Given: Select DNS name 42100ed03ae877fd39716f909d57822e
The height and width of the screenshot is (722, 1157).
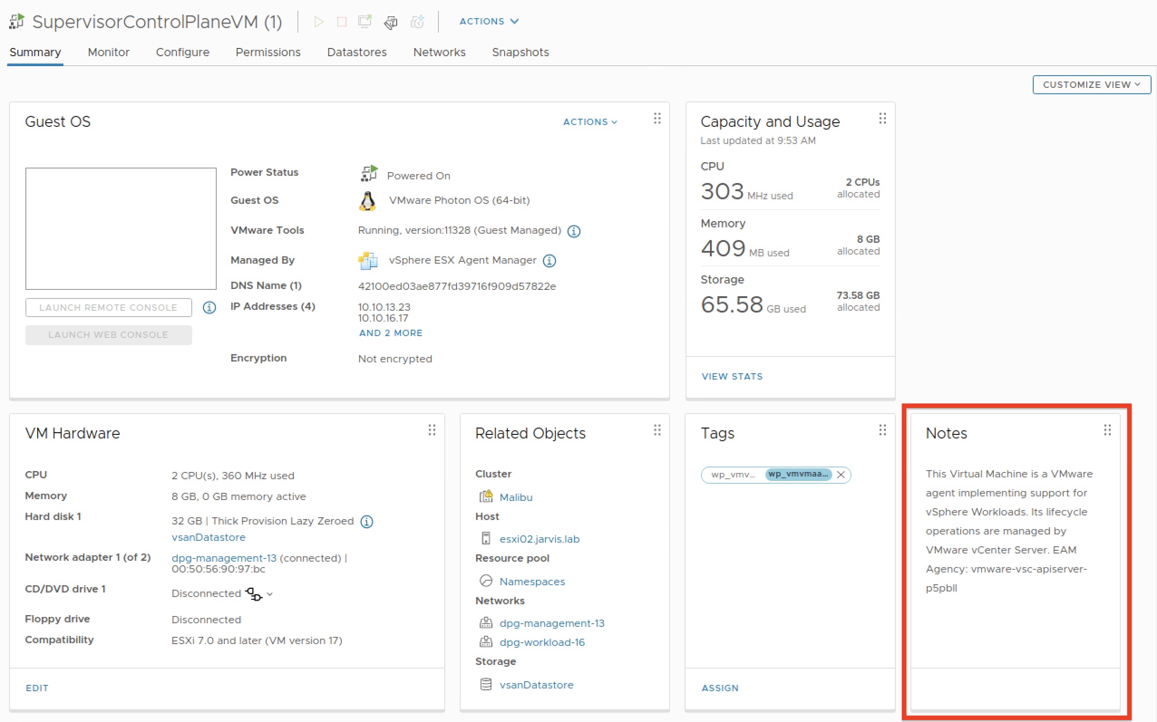Looking at the screenshot, I should point(457,286).
